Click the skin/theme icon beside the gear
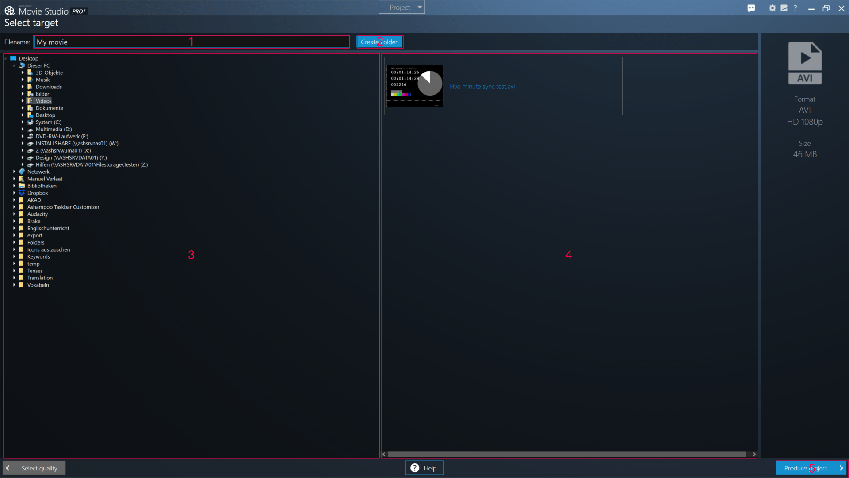 point(784,8)
